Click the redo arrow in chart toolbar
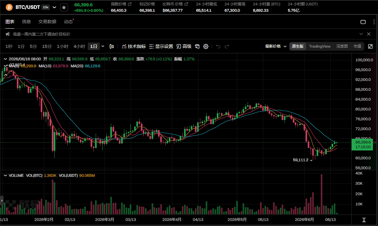The width and height of the screenshot is (378, 226). [227, 46]
